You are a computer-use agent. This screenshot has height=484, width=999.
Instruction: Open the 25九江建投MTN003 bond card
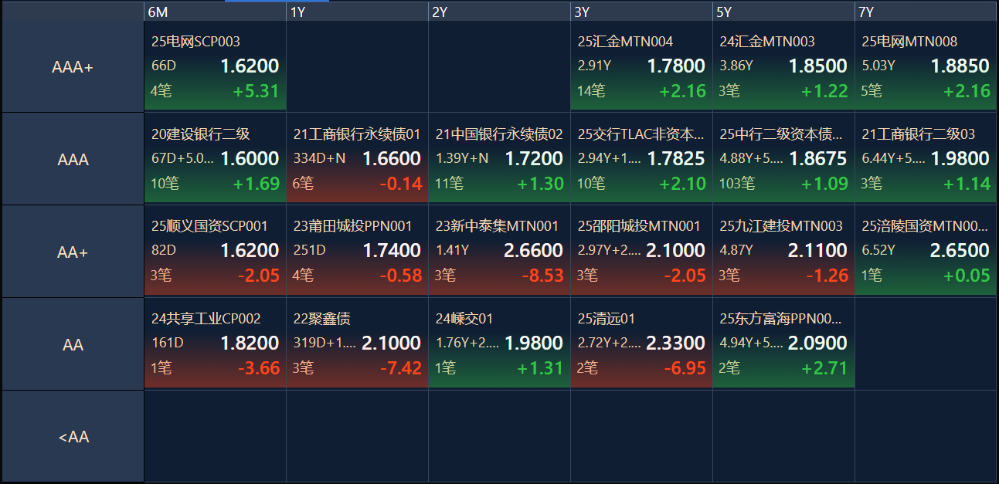click(783, 251)
